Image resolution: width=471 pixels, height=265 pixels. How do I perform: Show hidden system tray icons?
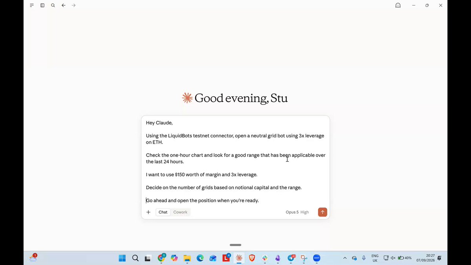(345, 258)
